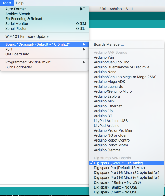Choose Arduino Mini board
The width and height of the screenshot is (165, 196).
[126, 101]
